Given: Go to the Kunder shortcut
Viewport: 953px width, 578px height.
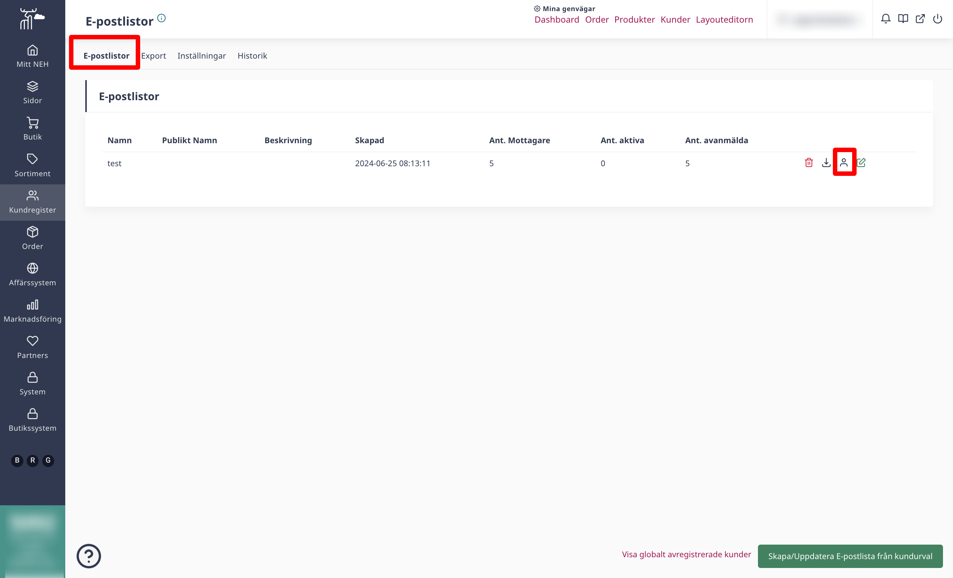Looking at the screenshot, I should 675,20.
